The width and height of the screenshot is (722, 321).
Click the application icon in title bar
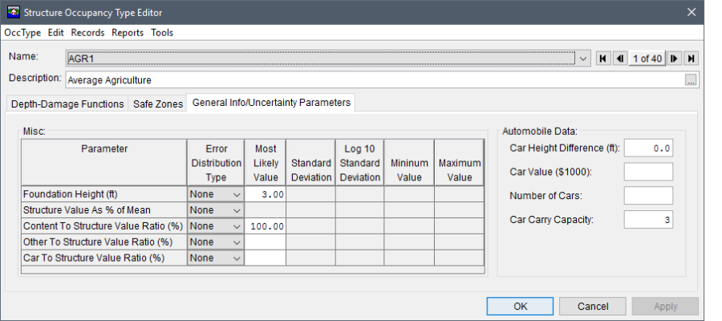coord(12,12)
